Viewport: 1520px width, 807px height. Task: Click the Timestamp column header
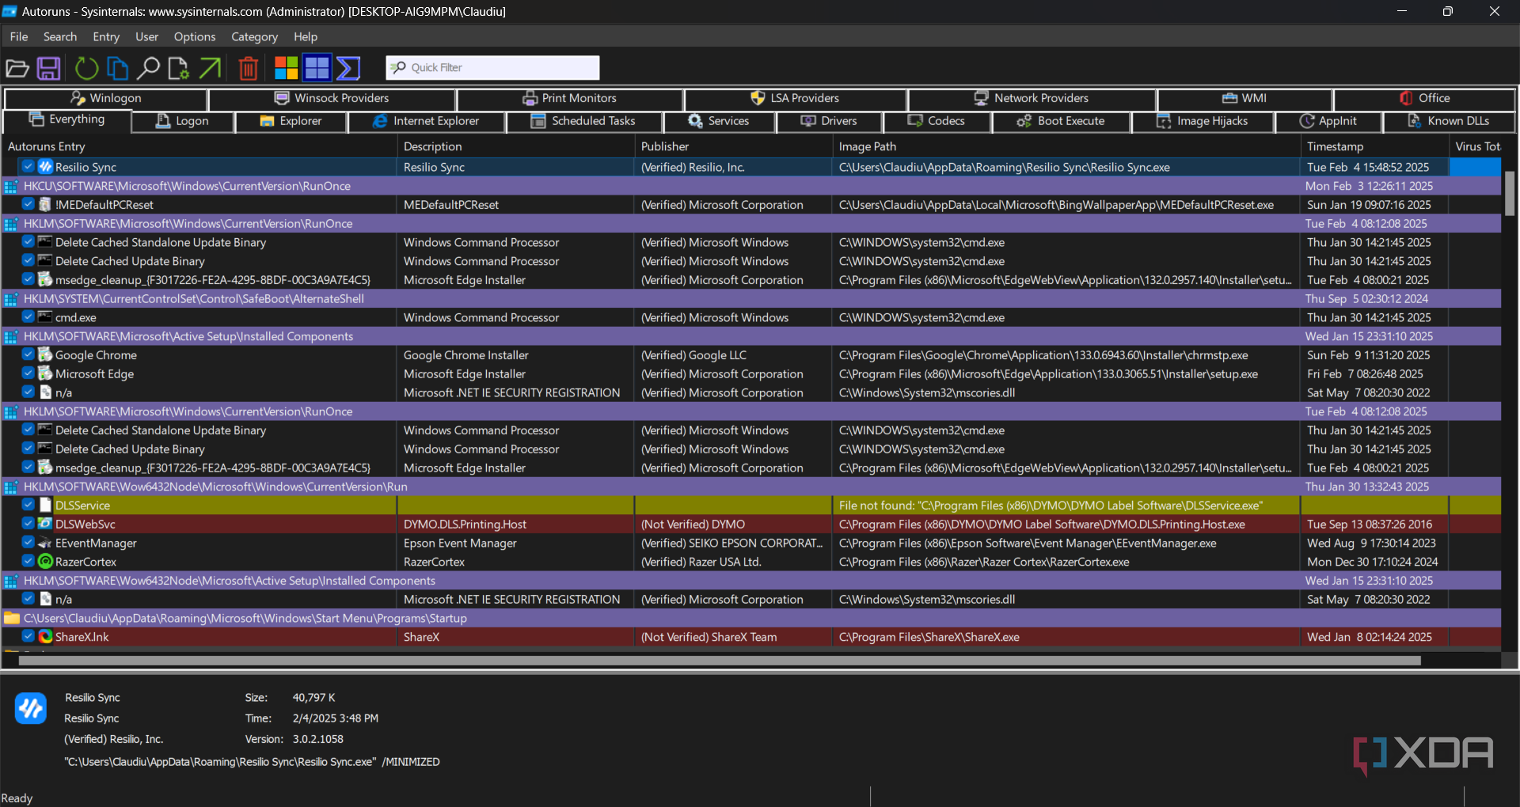coord(1335,146)
